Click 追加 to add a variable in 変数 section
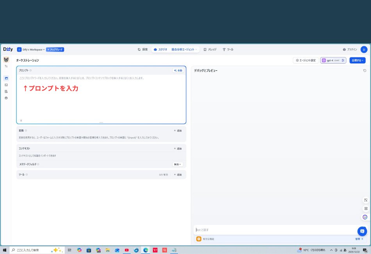 click(178, 131)
